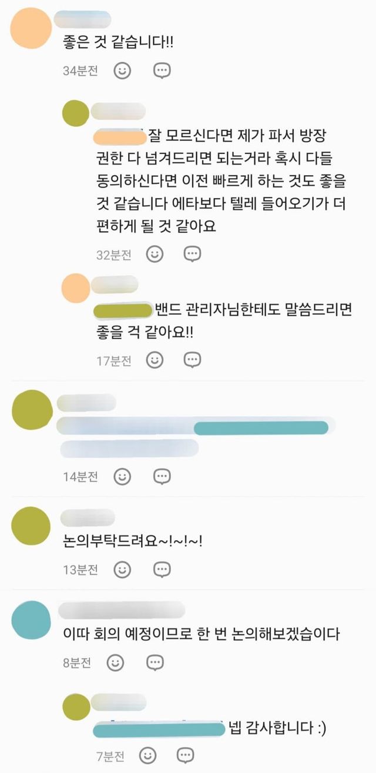Viewport: 376px width, 773px height.
Task: Tap smiley icon beside 17분전
Action: coord(155,360)
